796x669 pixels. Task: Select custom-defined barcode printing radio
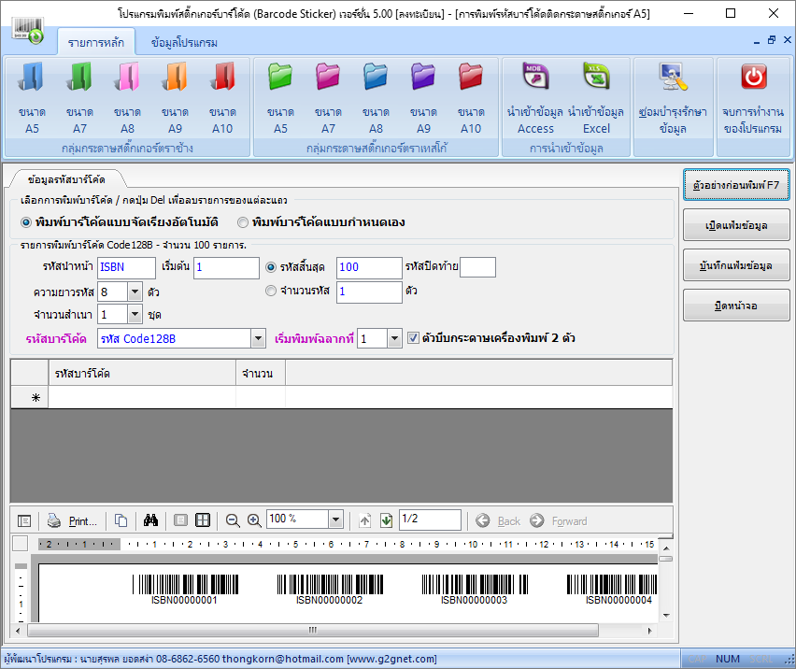[243, 222]
